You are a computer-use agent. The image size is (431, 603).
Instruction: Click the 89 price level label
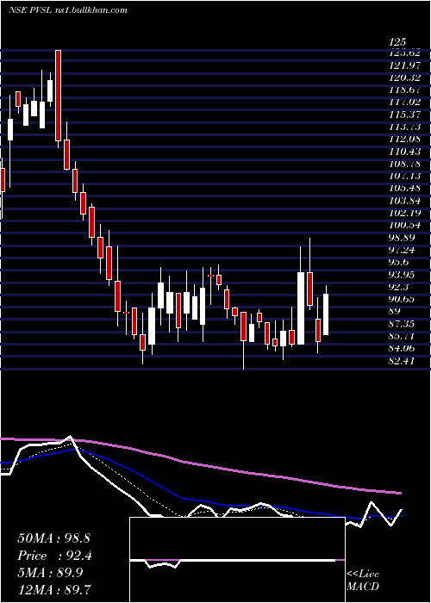point(395,312)
